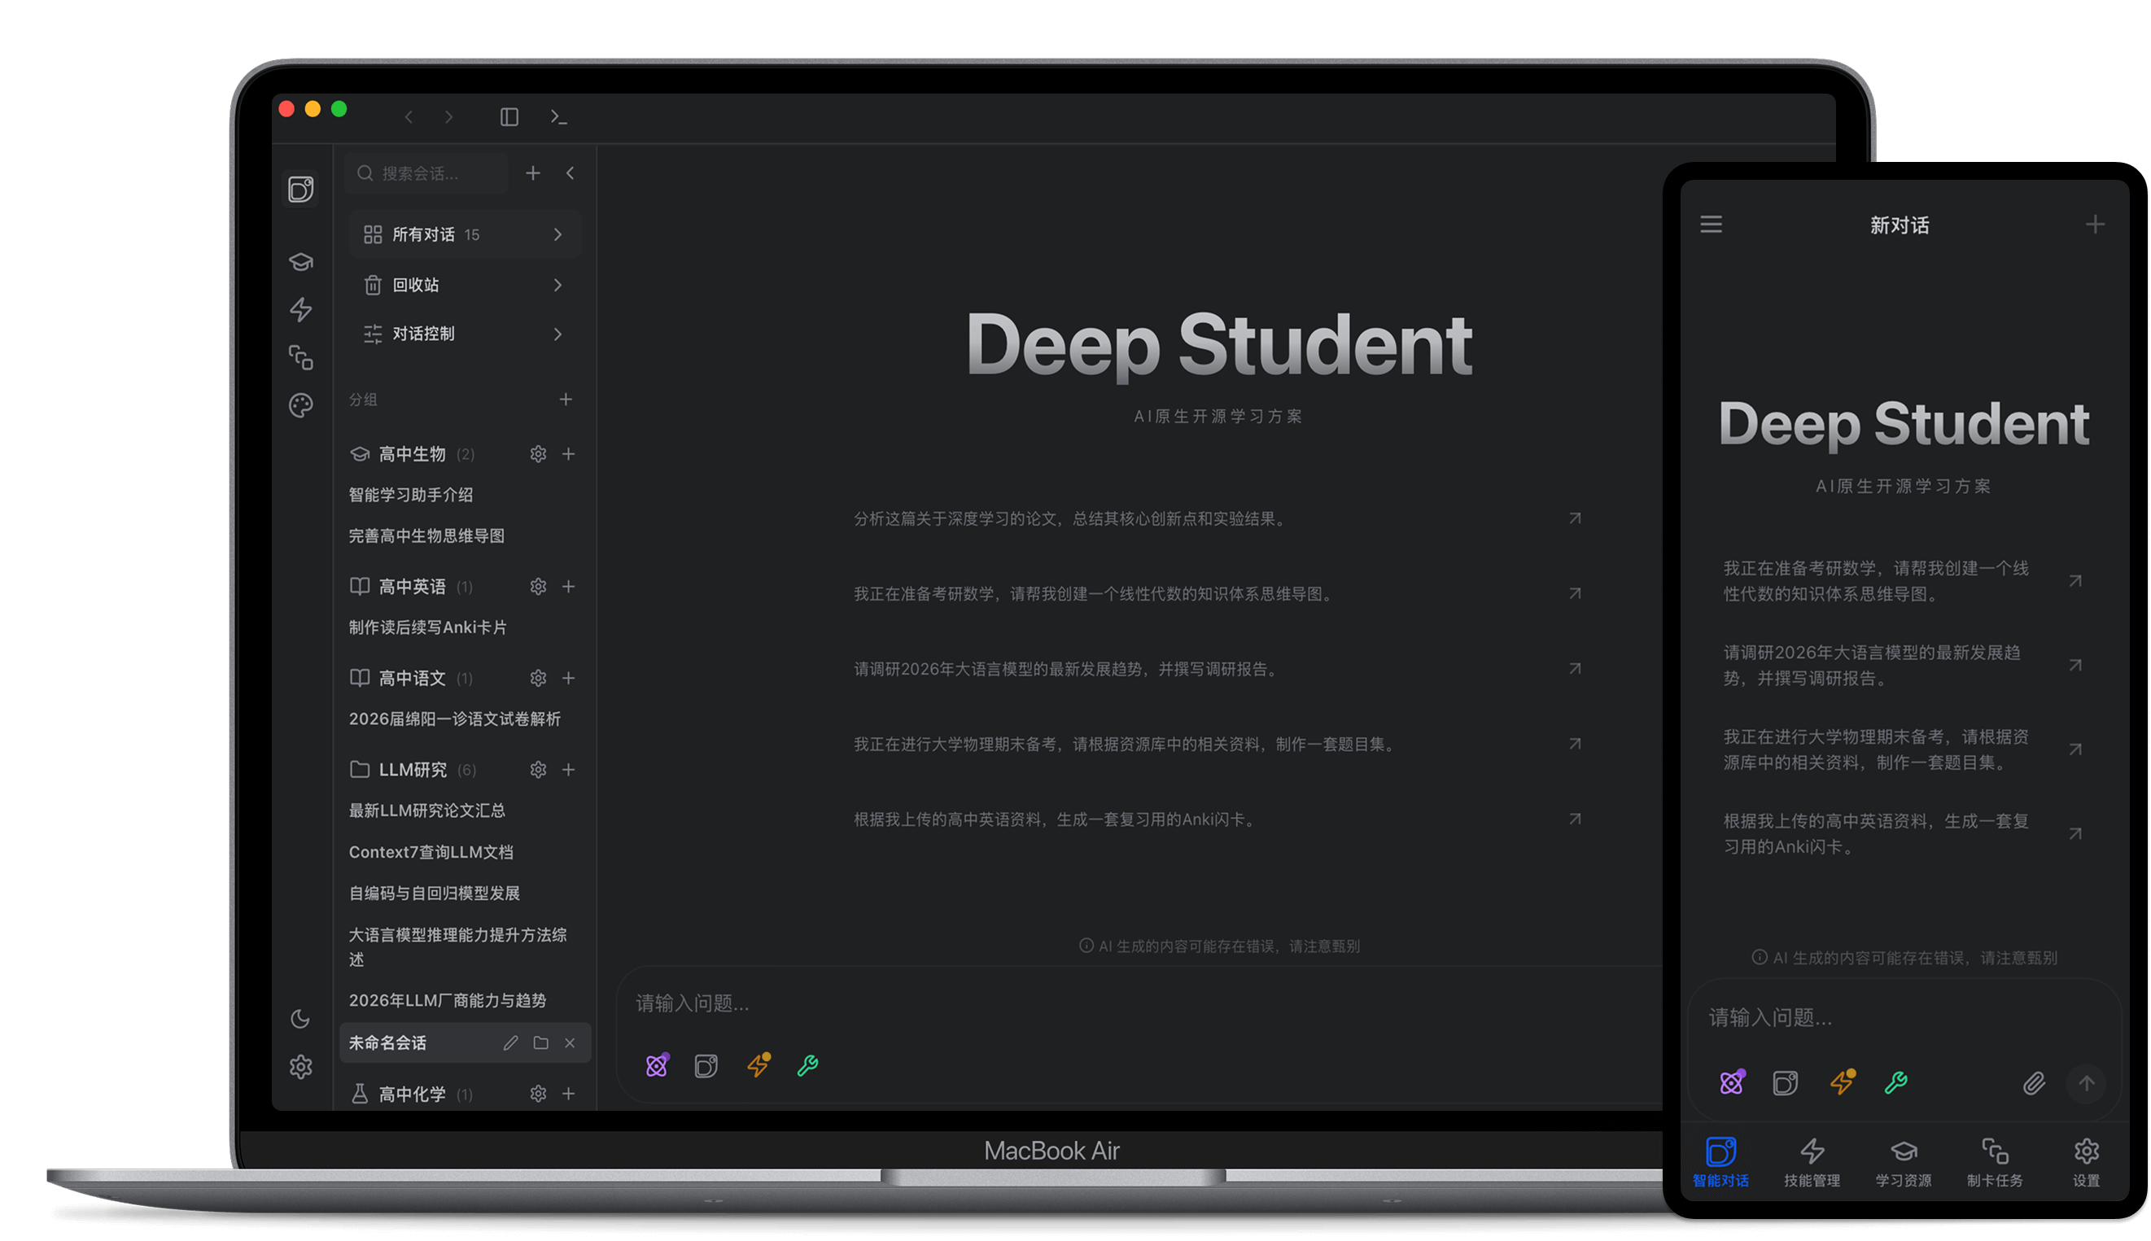The image size is (2151, 1241).
Task: Toggle dark mode moon icon
Action: 300,1019
